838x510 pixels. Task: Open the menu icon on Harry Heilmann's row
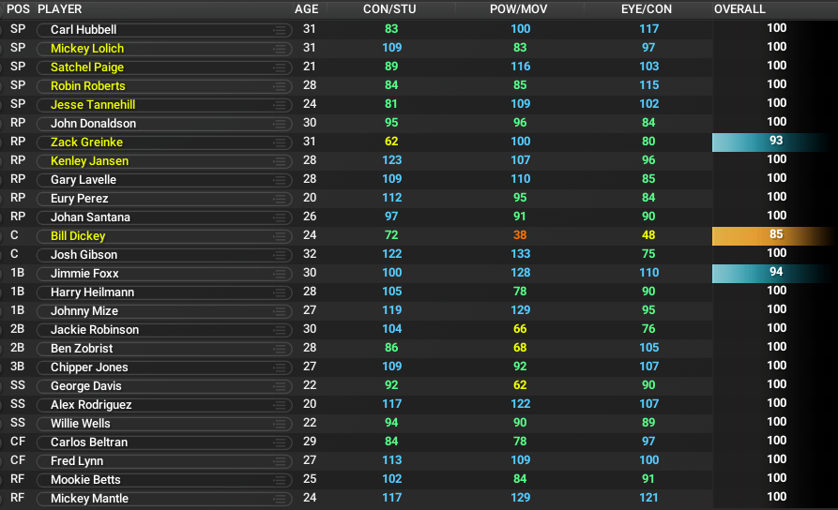point(280,292)
